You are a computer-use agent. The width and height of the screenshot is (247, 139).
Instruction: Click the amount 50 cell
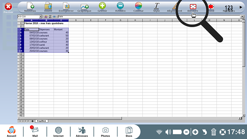click(x=61, y=35)
